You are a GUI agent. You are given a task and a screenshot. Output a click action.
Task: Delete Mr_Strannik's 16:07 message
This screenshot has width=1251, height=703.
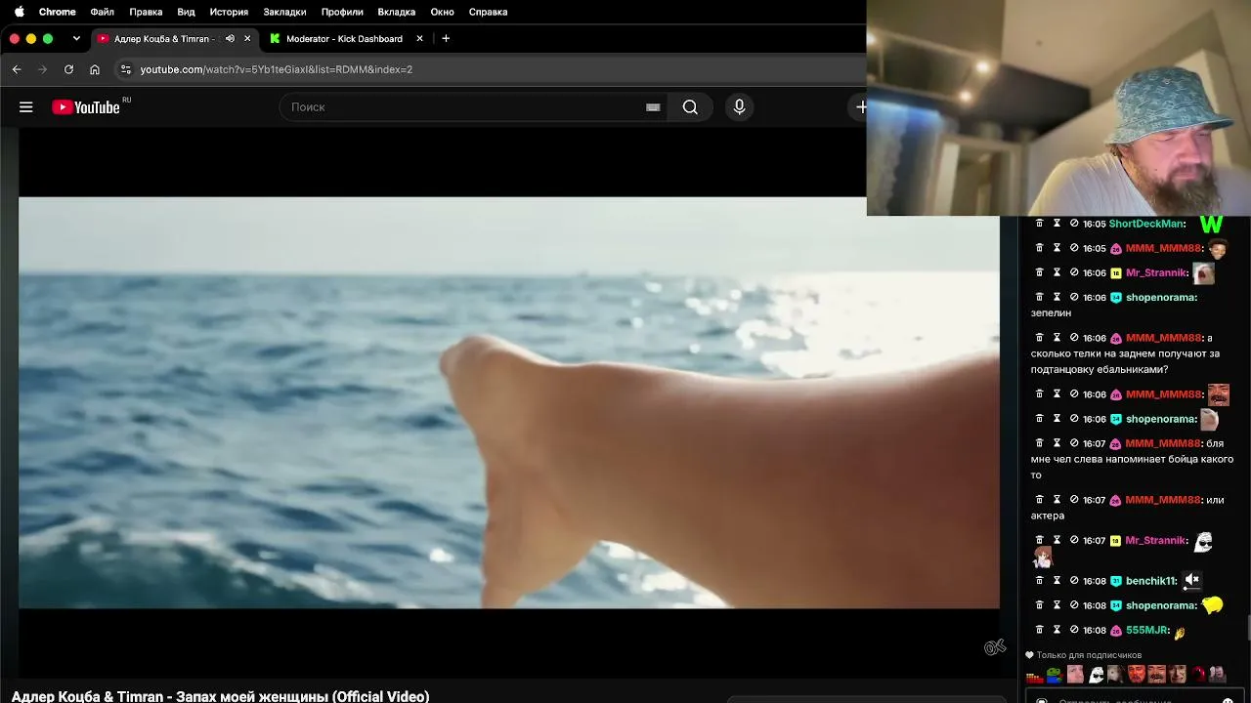point(1039,540)
